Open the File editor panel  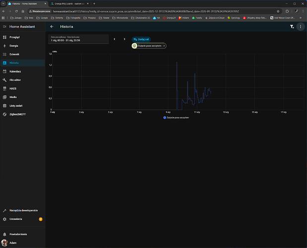[x=15, y=80]
